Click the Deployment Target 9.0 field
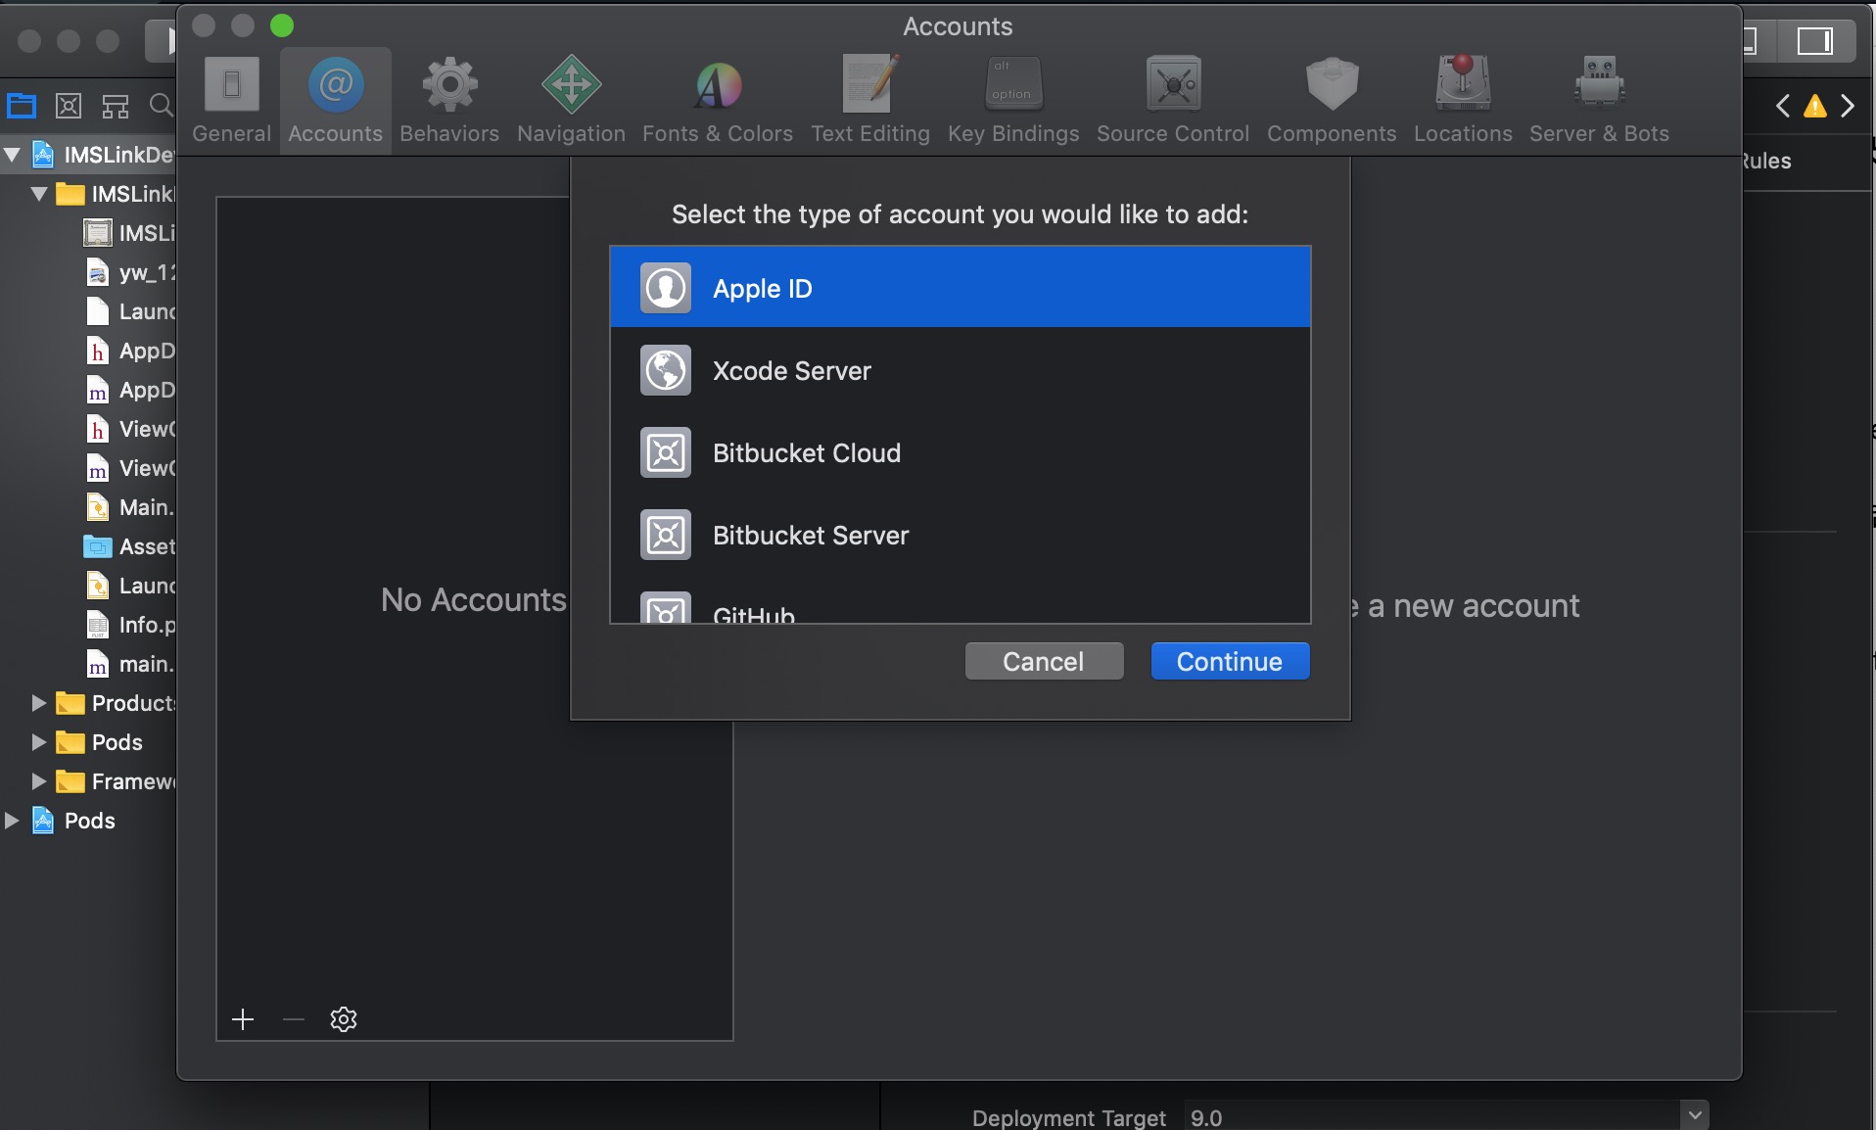1876x1130 pixels. (x=1433, y=1116)
